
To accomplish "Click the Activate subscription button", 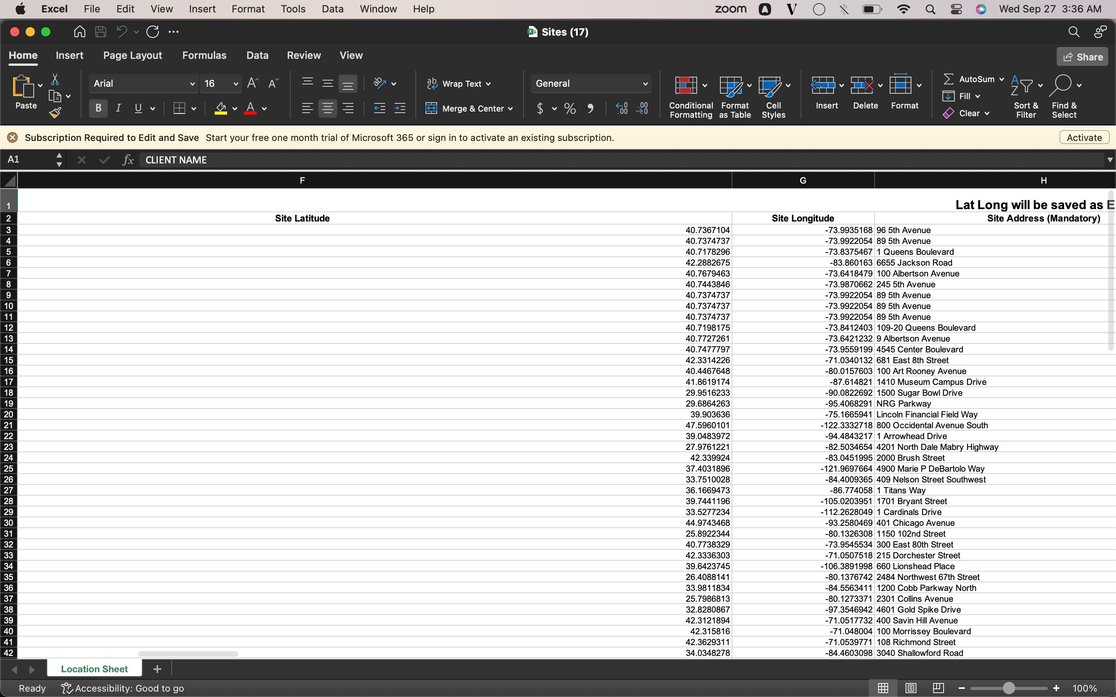I will pyautogui.click(x=1084, y=137).
